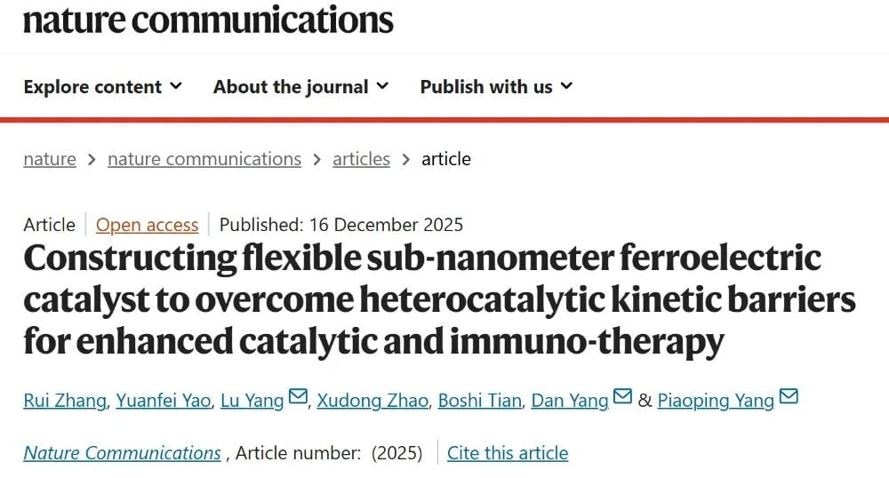The width and height of the screenshot is (889, 478).
Task: Open the About the journal menu
Action: [x=300, y=87]
